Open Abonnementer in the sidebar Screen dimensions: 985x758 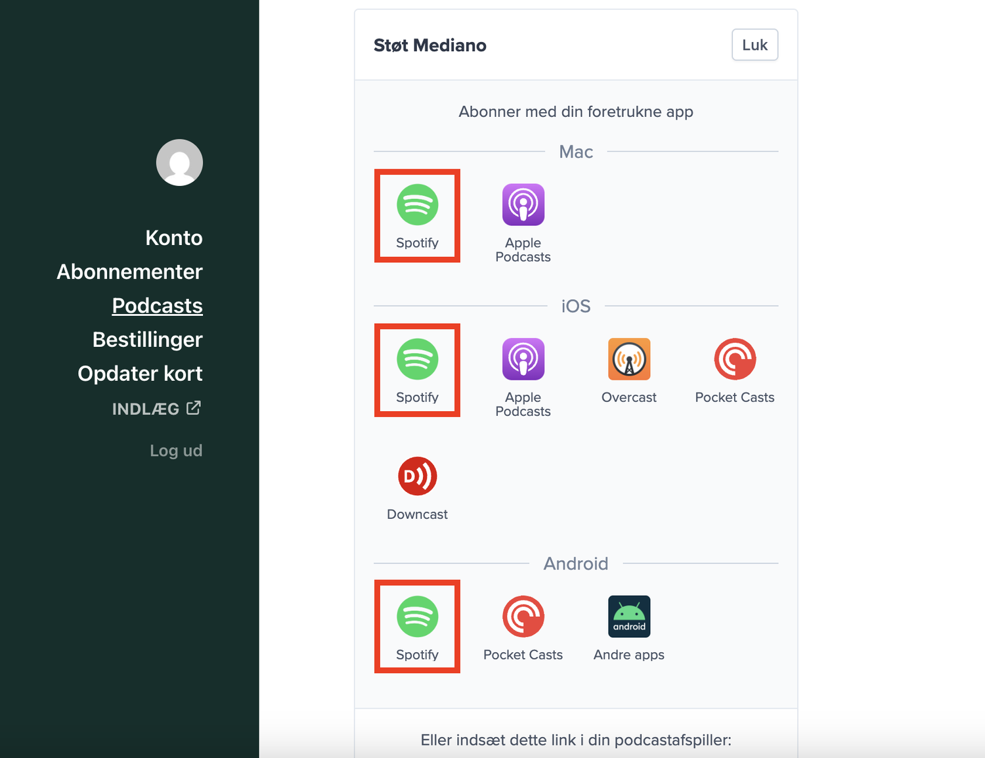coord(129,272)
